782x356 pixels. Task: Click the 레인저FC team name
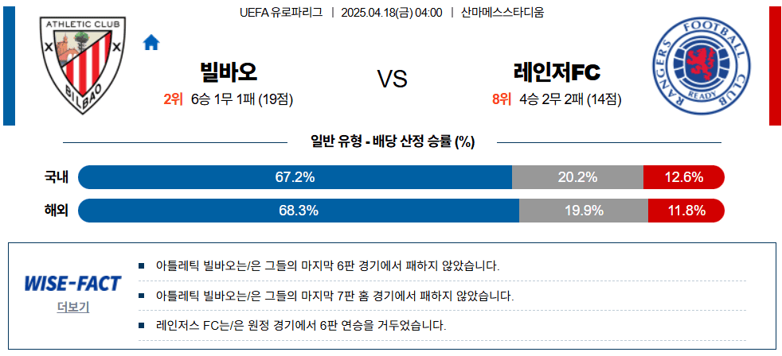pyautogui.click(x=557, y=73)
